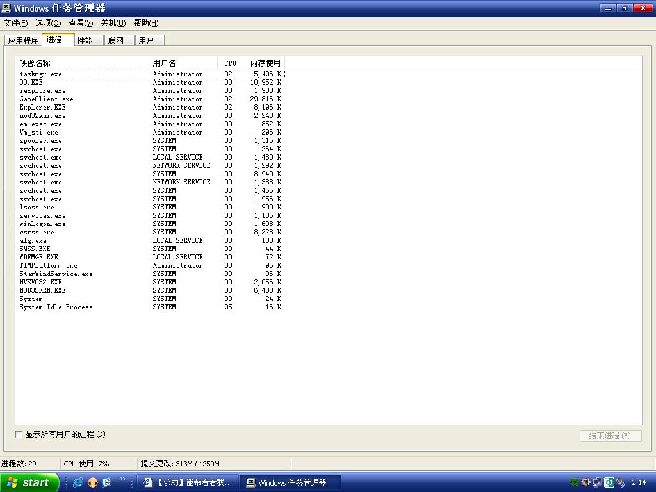
Task: Sort by 用户名 column header
Action: pyautogui.click(x=183, y=63)
